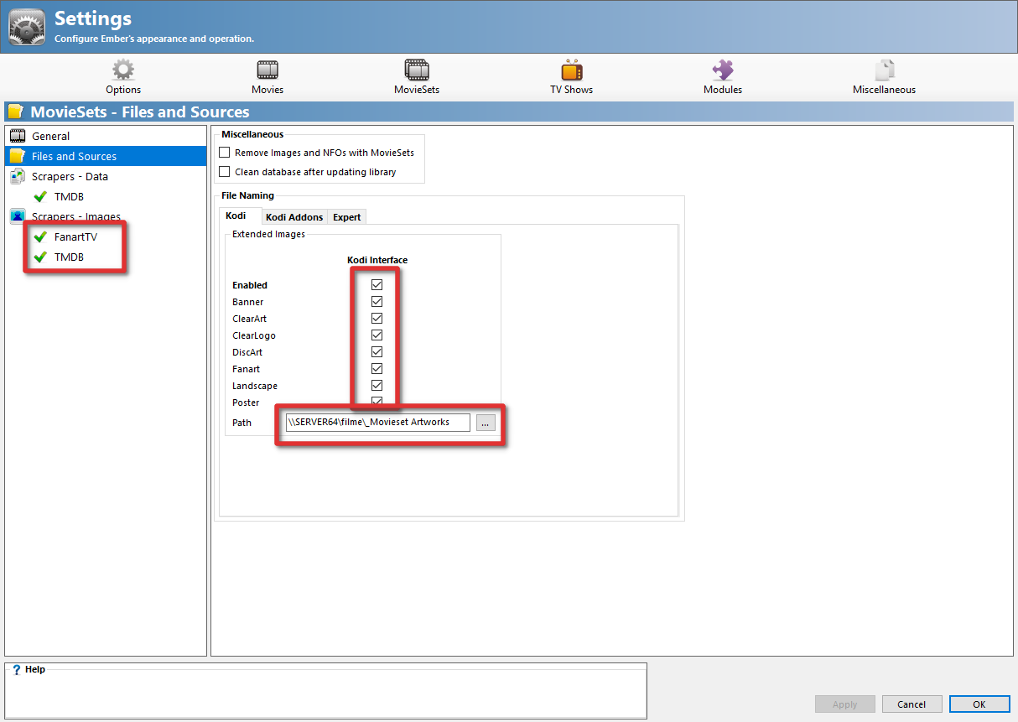Click the Files and Sources folder icon
Viewport: 1018px width, 722px height.
pos(18,156)
